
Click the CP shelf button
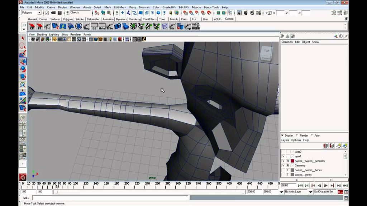pyautogui.click(x=32, y=26)
